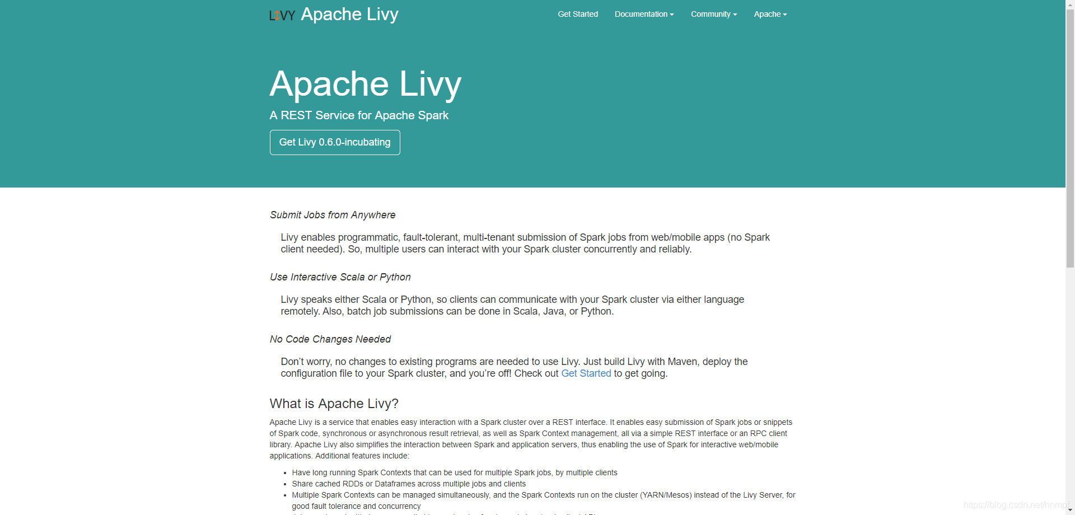
Task: Click the 'Use Interactive Scala or Python' heading
Action: click(x=340, y=277)
